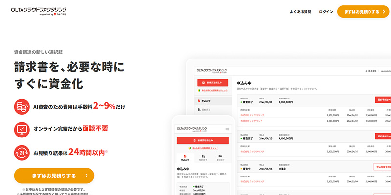
Task: Click the red monitor icon beside 面談不要
Action: (22, 130)
